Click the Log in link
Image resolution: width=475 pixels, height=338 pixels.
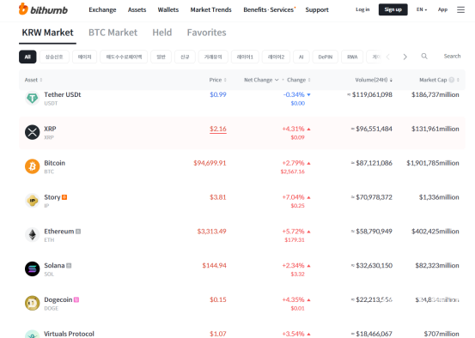362,9
